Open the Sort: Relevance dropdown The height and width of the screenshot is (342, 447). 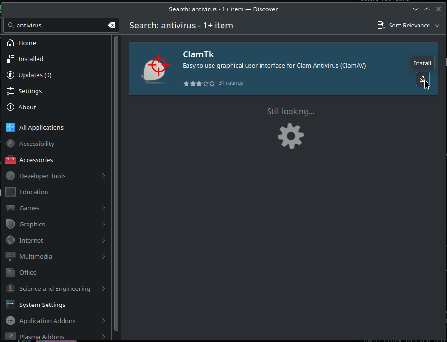pos(409,25)
